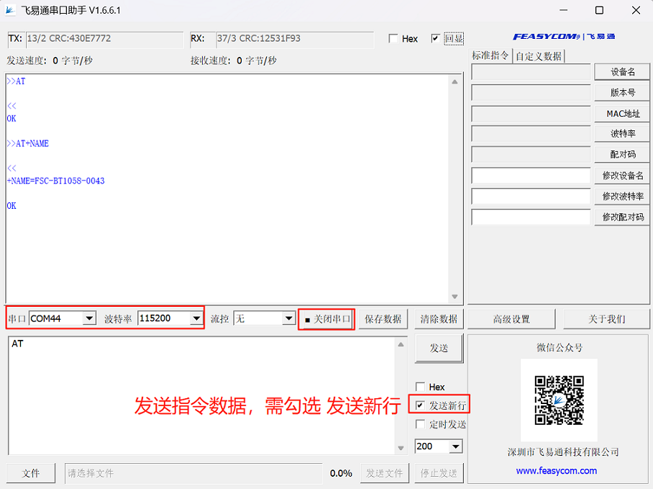Click the 版本号 button
The image size is (653, 489).
(x=622, y=93)
